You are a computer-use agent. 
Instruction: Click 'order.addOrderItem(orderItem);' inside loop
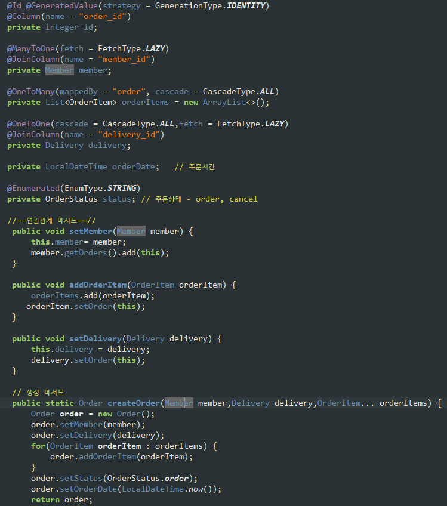coord(121,457)
